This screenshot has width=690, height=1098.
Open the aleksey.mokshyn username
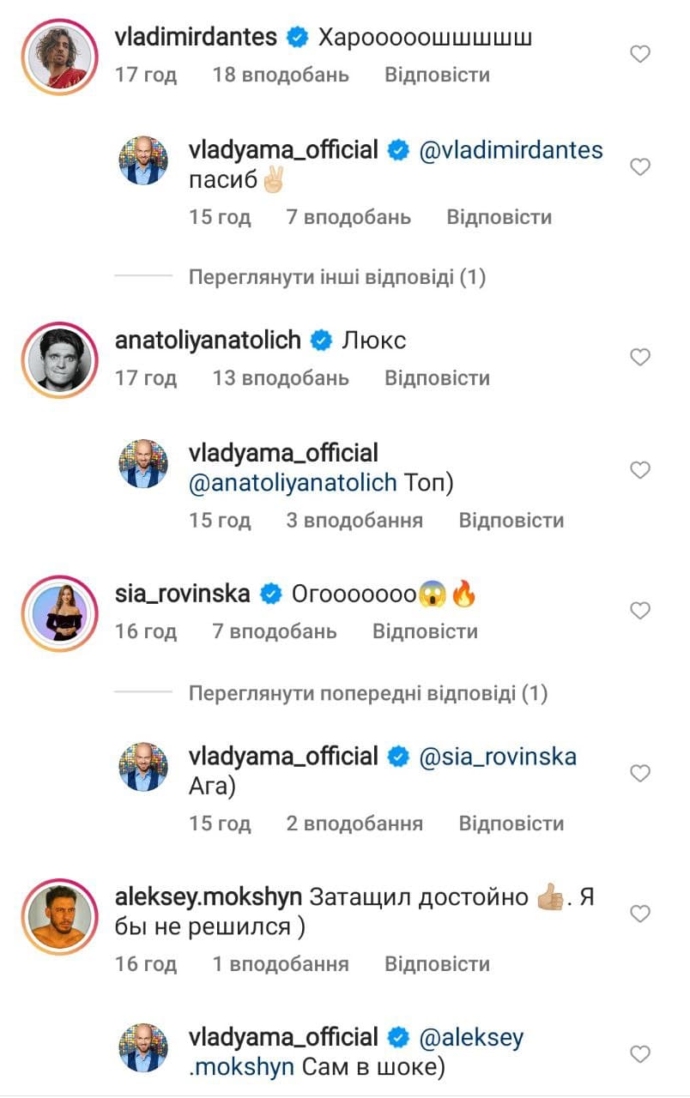pos(208,897)
